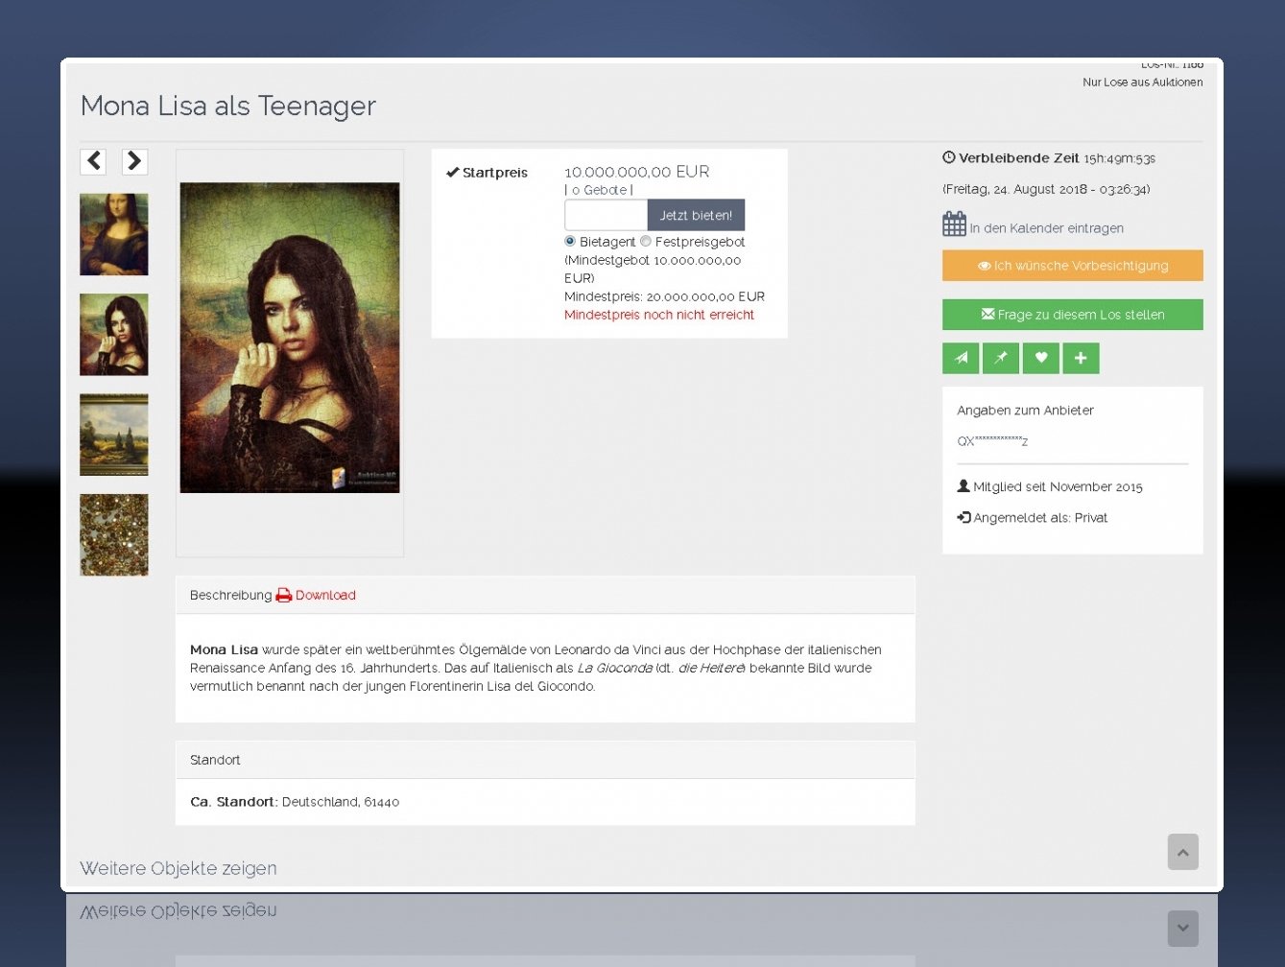The image size is (1285, 967).
Task: Go to the next image with right arrow
Action: (x=134, y=161)
